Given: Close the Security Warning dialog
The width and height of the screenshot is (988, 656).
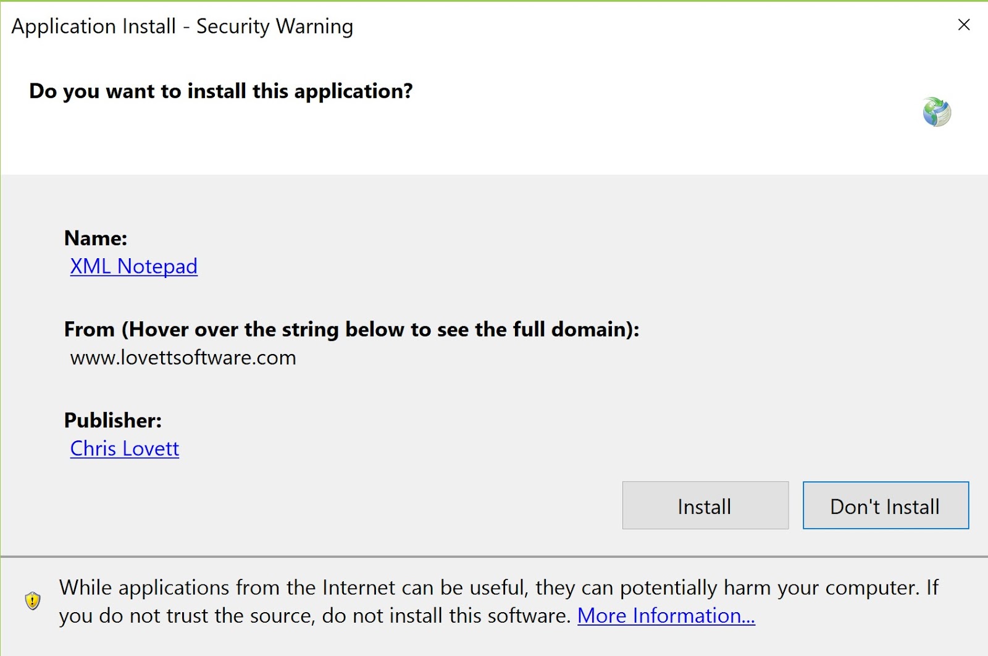Looking at the screenshot, I should (x=963, y=25).
